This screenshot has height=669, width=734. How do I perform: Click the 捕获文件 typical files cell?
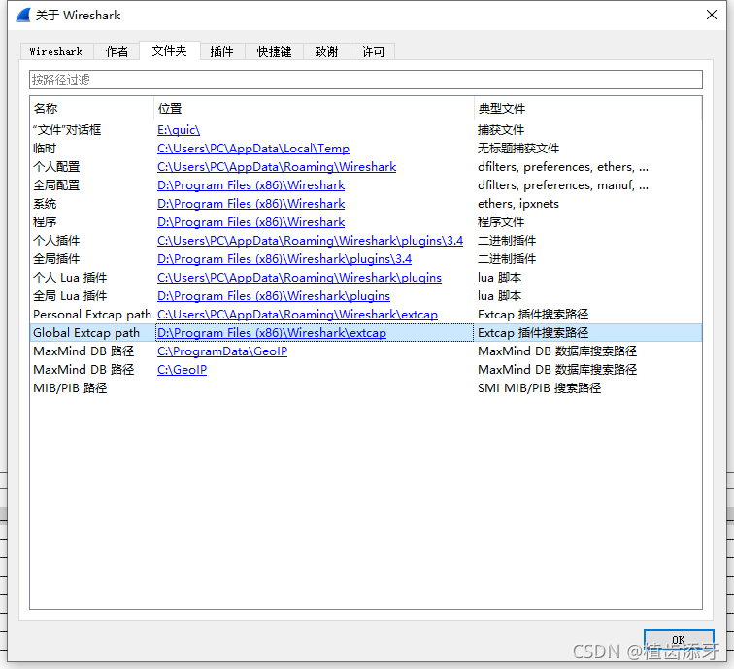click(501, 130)
